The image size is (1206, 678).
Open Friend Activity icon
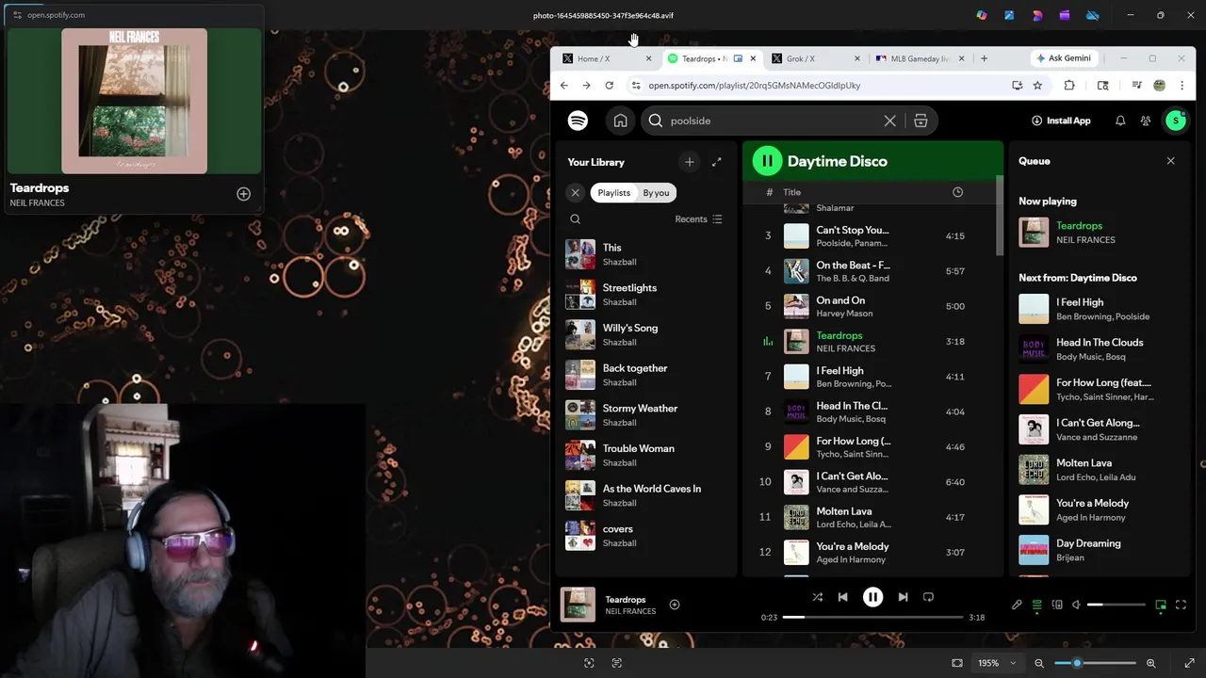click(x=1146, y=121)
